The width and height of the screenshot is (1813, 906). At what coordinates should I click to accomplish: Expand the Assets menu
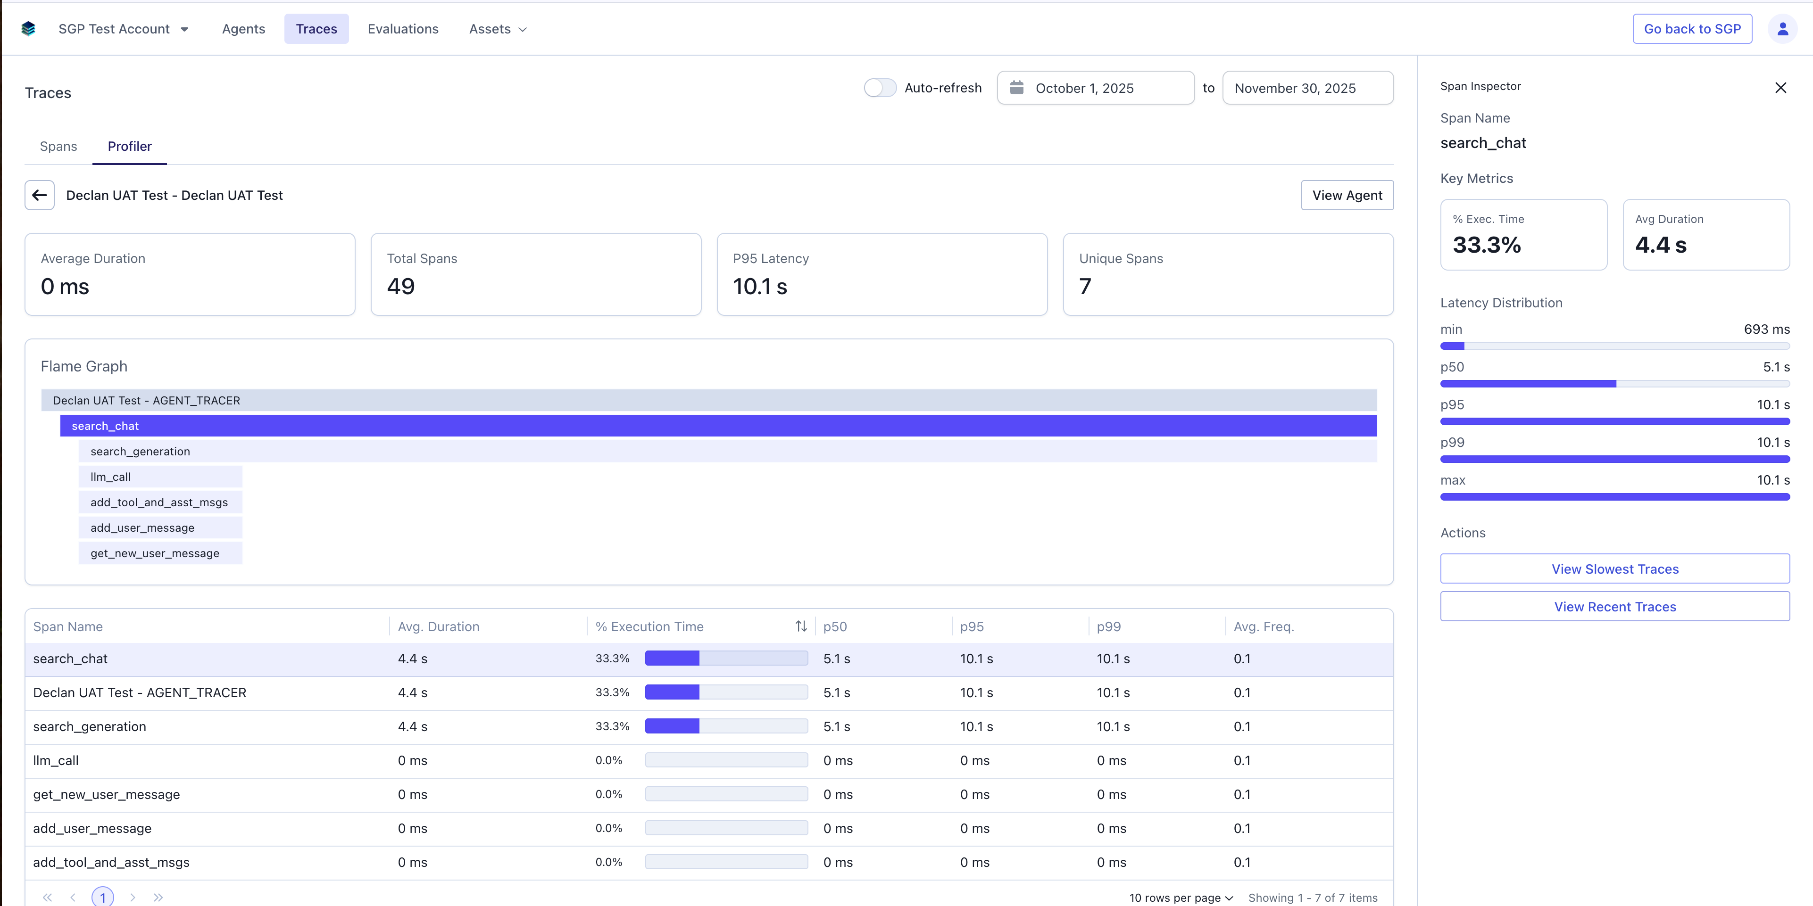click(x=498, y=29)
